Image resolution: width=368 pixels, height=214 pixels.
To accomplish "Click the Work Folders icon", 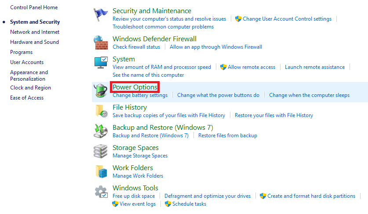I will tap(101, 171).
